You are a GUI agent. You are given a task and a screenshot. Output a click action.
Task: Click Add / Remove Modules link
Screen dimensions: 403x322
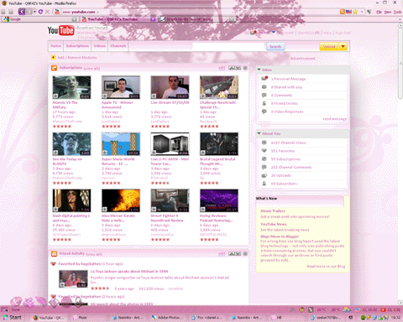click(77, 57)
